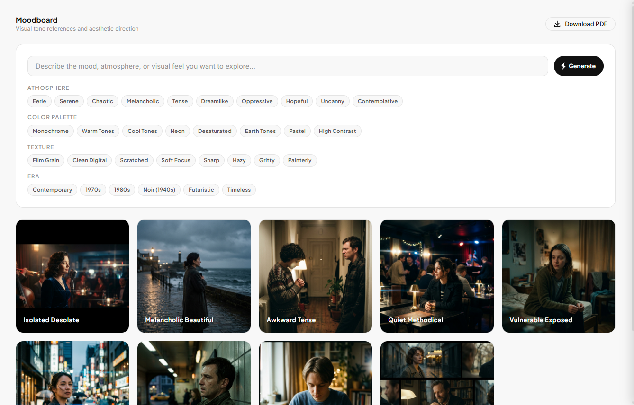This screenshot has width=634, height=405.
Task: Click the ATMOSPHERE section label
Action: coord(48,88)
